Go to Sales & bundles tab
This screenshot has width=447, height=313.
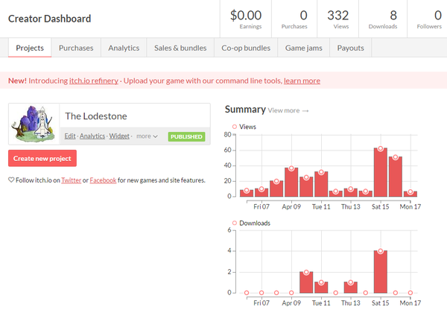coord(180,48)
